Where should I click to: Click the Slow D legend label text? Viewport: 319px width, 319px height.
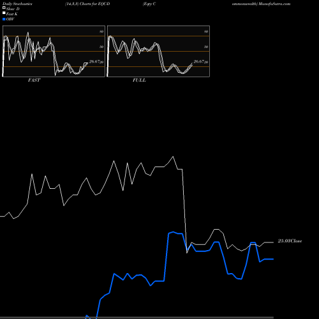pos(13,9)
